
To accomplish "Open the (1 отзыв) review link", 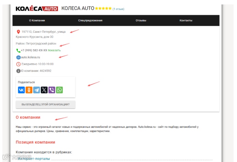I will (118, 9).
